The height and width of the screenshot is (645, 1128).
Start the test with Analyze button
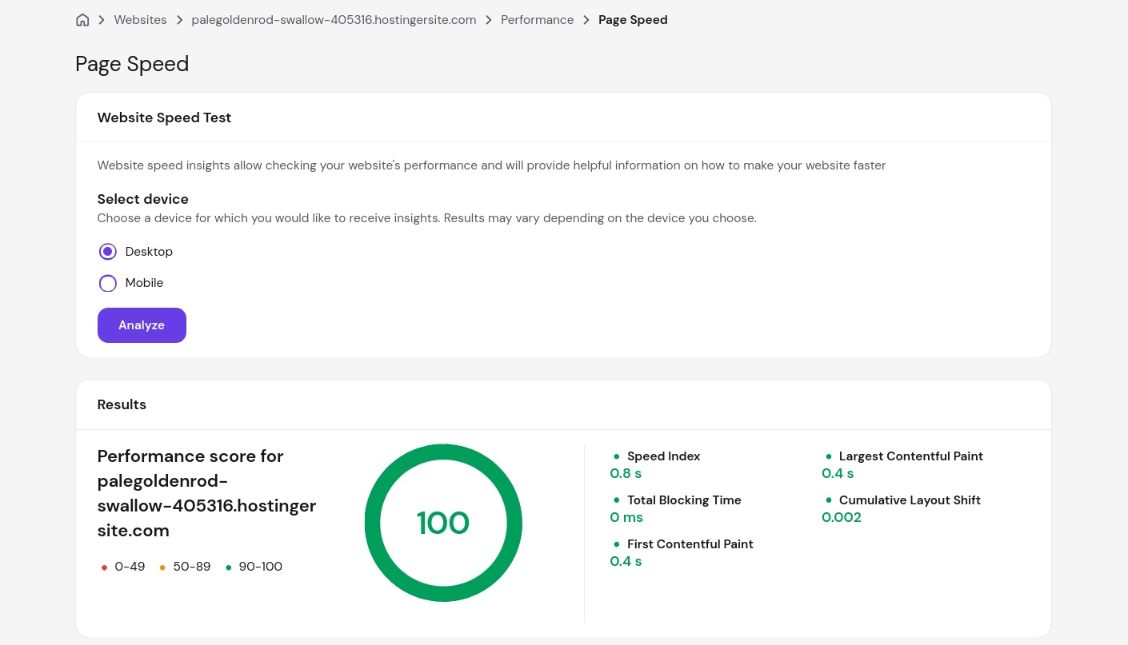142,325
